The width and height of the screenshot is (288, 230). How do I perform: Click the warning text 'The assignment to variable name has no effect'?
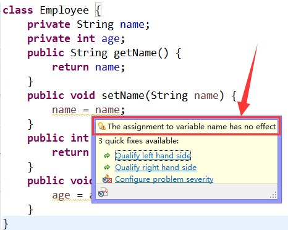point(192,127)
